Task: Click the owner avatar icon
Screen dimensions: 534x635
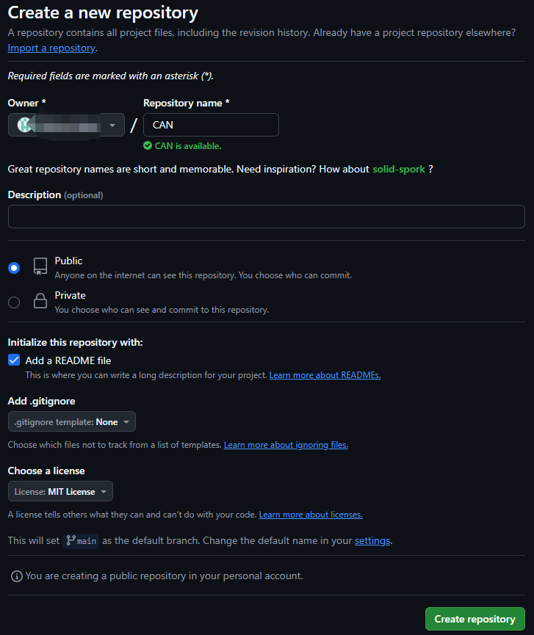Action: [24, 125]
